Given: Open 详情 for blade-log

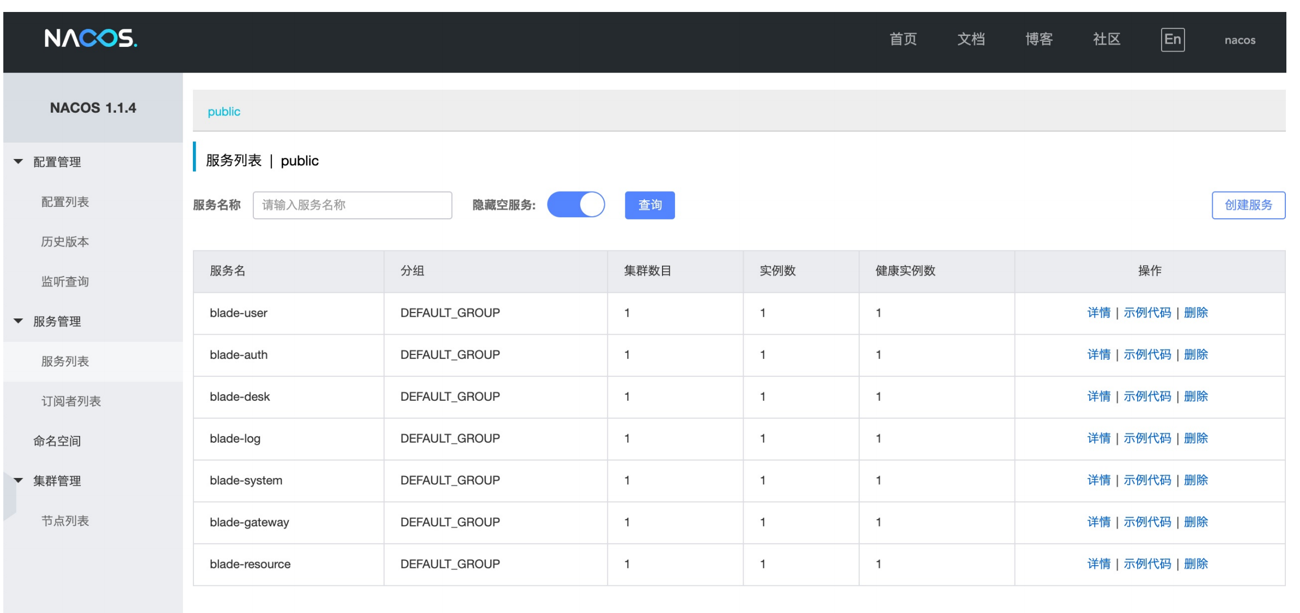Looking at the screenshot, I should click(x=1098, y=439).
